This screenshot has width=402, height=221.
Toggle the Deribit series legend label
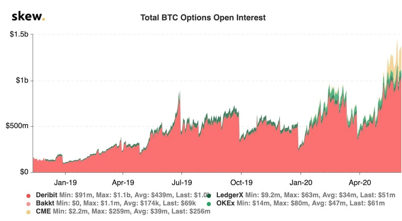pyautogui.click(x=46, y=195)
